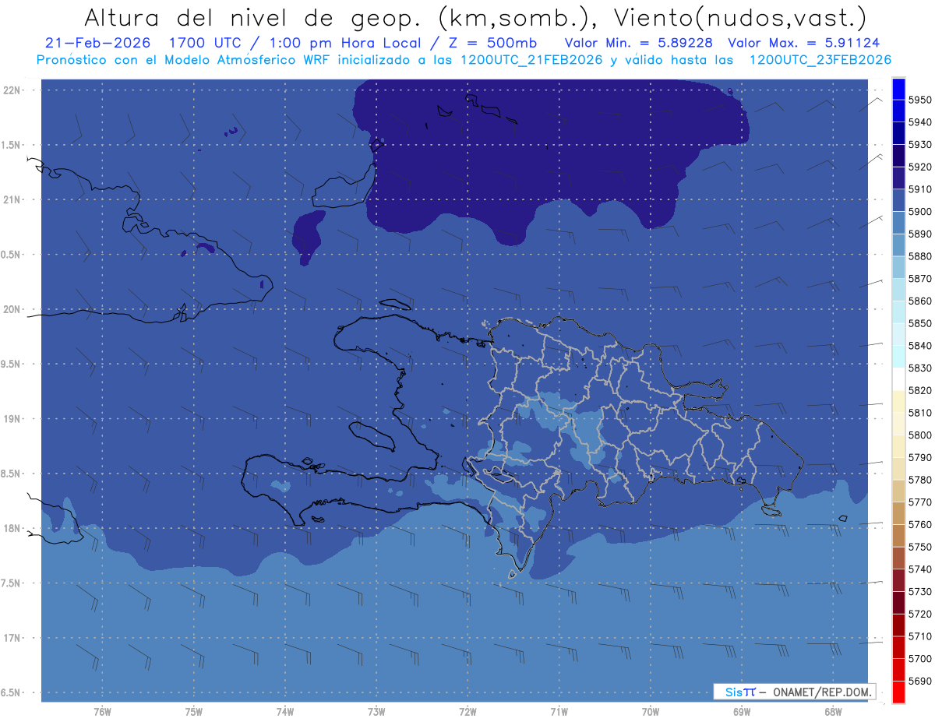Click the 5690 color bar value
Screen dimensions: 935x722
click(919, 681)
